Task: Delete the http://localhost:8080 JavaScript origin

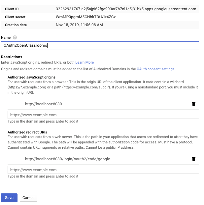Action: [x=194, y=104]
